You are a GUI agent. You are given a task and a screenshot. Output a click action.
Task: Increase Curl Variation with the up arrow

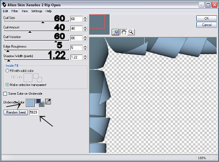point(85,37)
